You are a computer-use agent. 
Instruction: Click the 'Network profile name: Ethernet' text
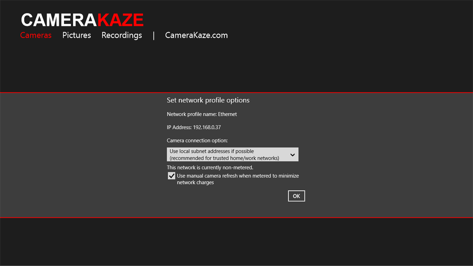tap(202, 114)
